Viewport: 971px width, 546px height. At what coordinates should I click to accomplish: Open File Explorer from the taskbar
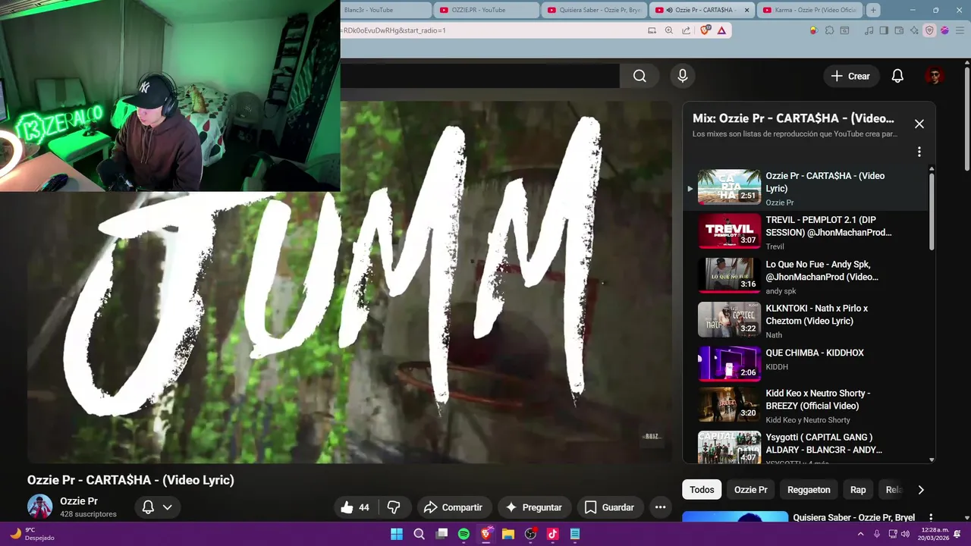click(508, 534)
